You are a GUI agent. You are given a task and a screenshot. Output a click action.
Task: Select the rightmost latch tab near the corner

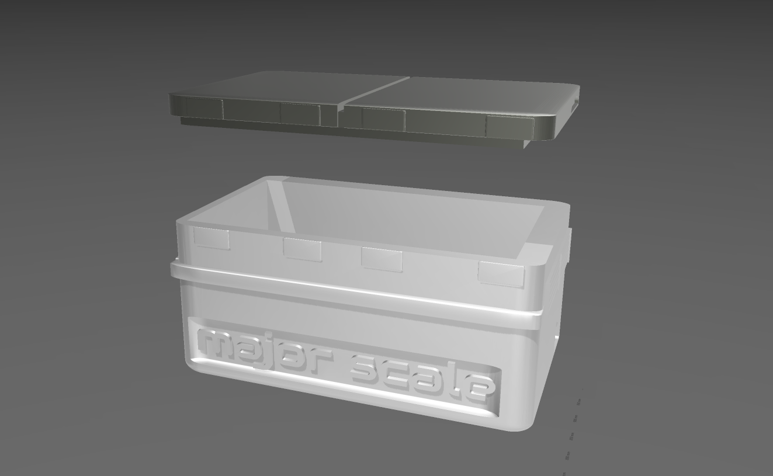pyautogui.click(x=501, y=275)
